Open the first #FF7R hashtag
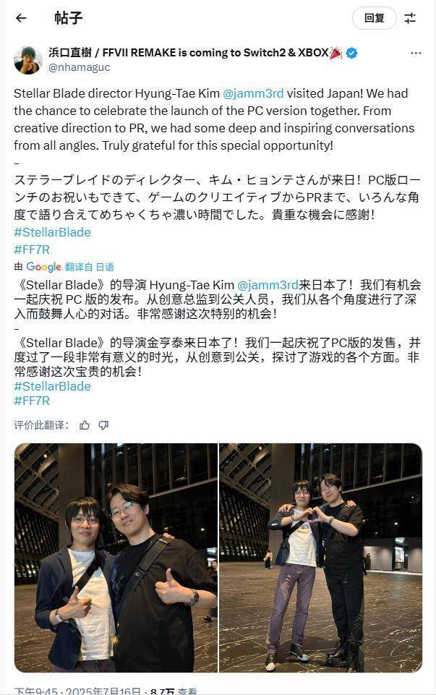The width and height of the screenshot is (436, 695). (32, 250)
